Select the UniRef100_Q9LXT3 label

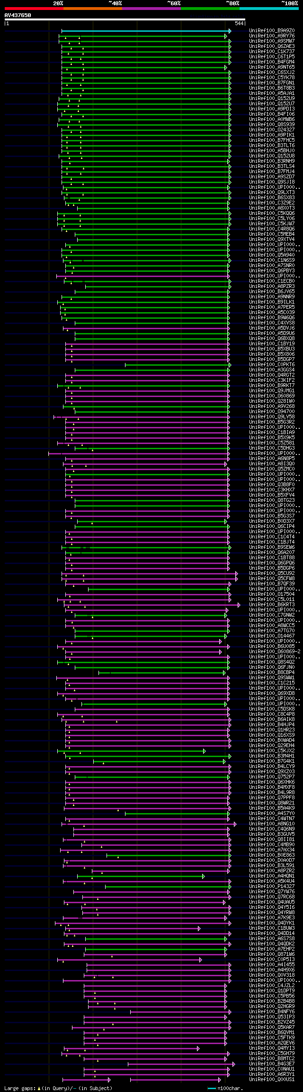[x=272, y=193]
